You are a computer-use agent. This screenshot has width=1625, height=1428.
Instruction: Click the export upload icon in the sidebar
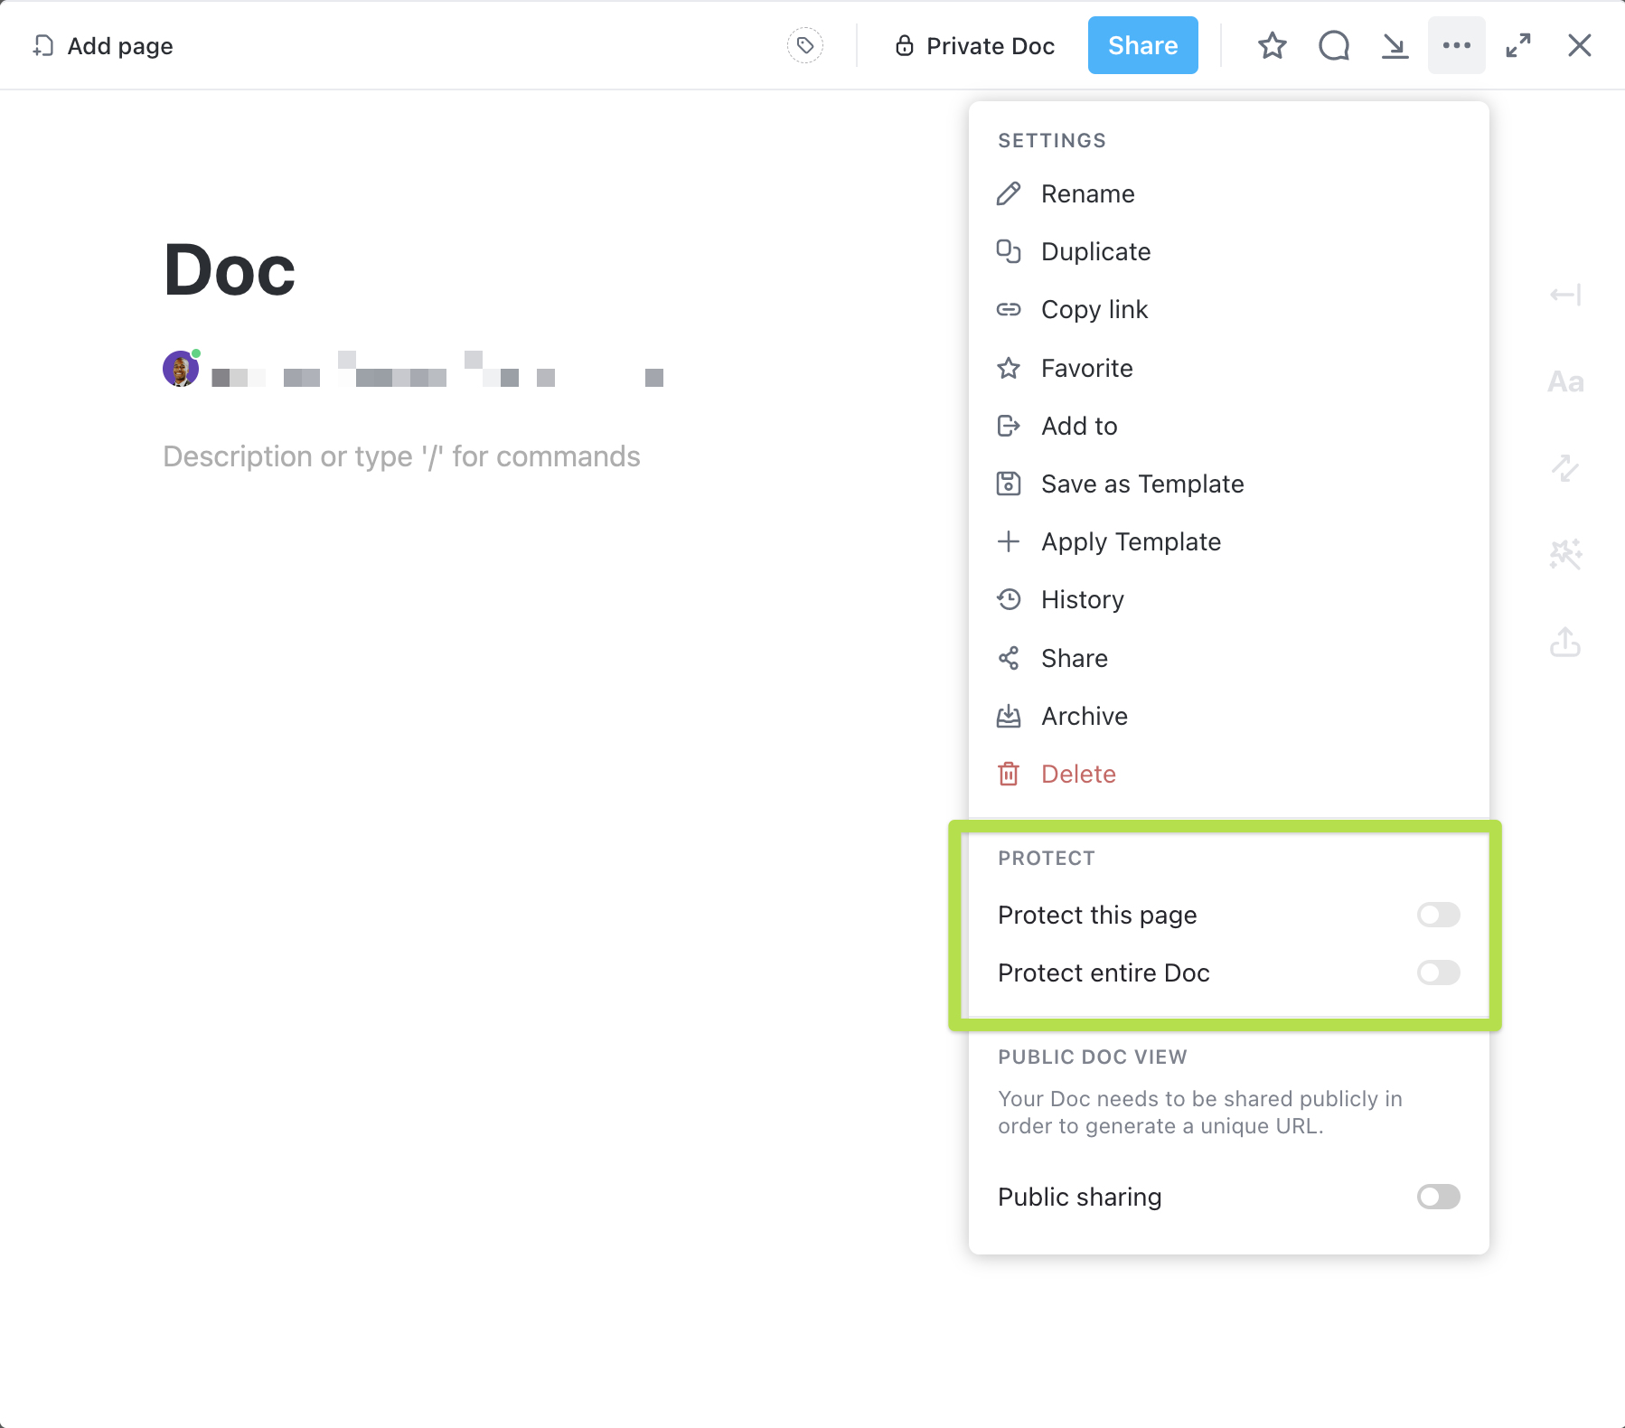1565,642
